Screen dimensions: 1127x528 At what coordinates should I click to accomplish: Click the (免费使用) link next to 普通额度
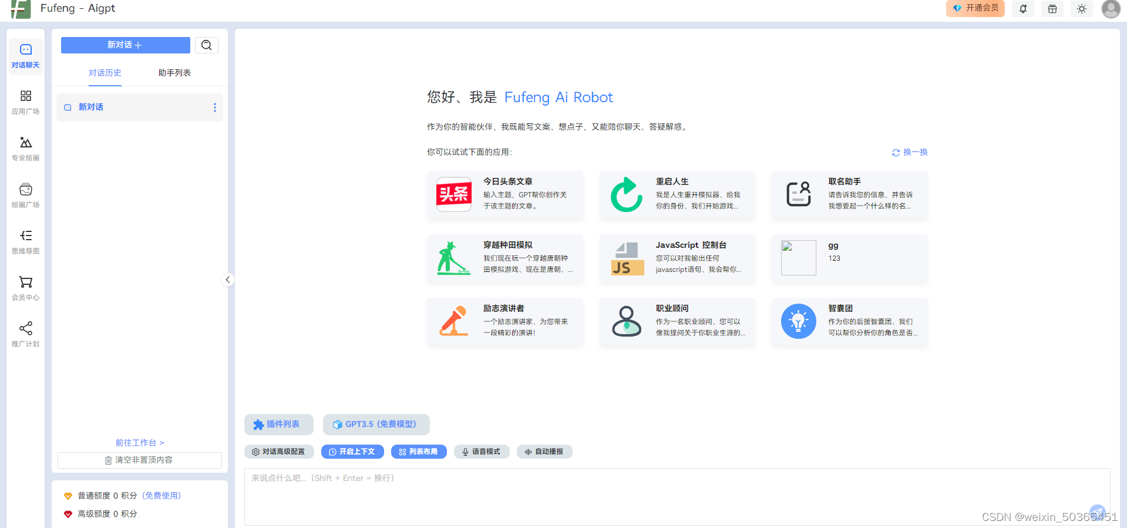tap(162, 496)
